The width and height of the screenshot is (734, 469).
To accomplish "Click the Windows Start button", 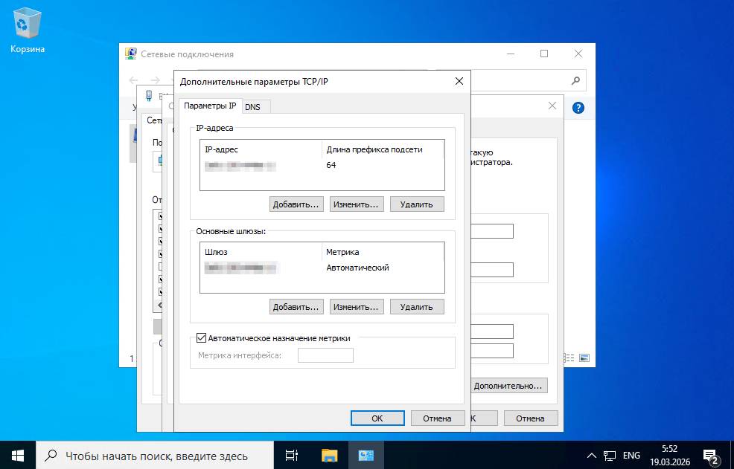I will [17, 455].
